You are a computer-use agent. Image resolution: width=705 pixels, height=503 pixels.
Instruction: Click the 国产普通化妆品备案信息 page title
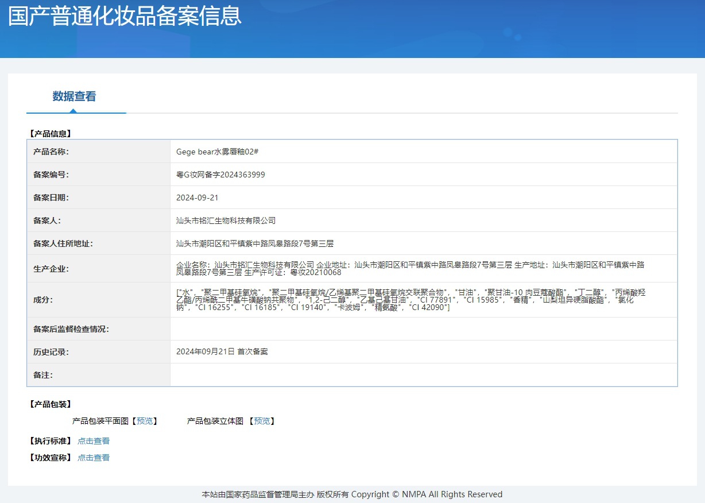(125, 16)
